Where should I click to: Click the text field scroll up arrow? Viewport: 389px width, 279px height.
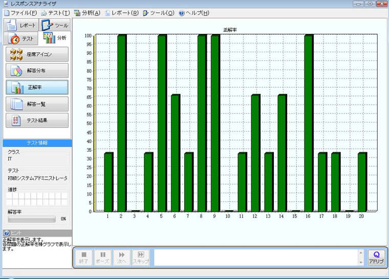[361, 253]
